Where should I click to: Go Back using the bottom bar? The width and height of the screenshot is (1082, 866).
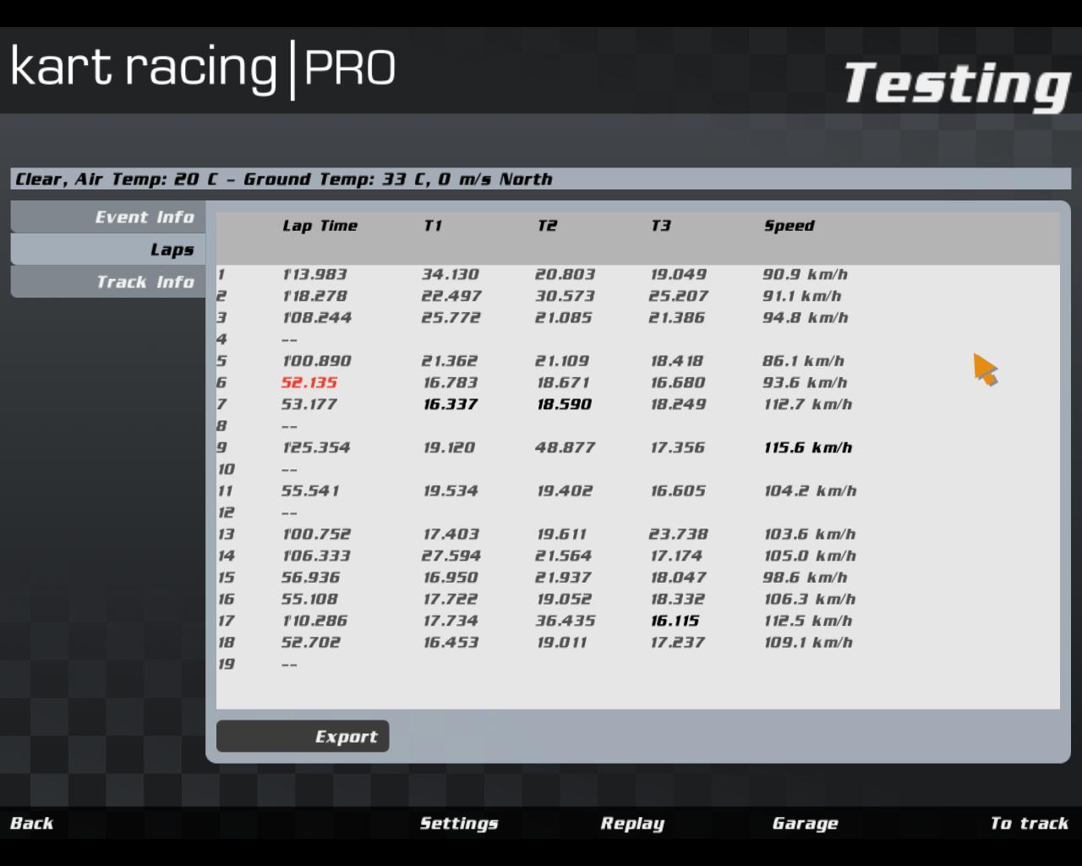click(x=32, y=824)
